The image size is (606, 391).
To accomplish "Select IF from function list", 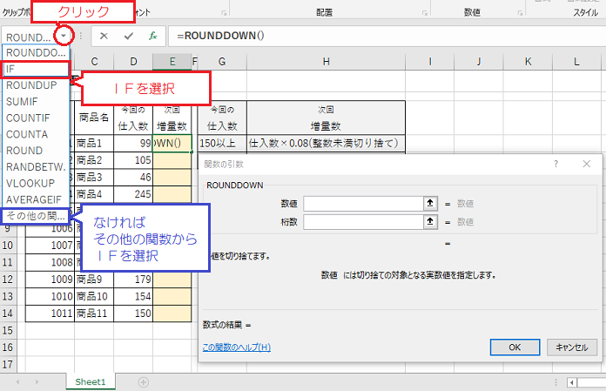I will 36,69.
